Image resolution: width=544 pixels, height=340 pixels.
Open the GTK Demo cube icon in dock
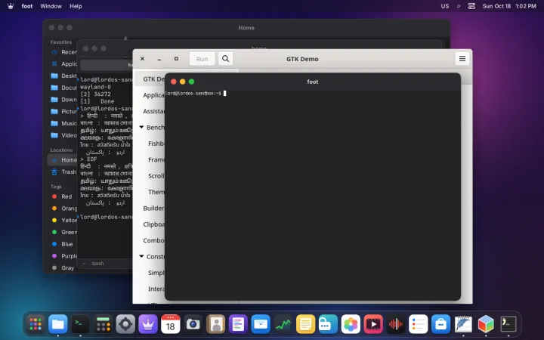[x=486, y=325]
